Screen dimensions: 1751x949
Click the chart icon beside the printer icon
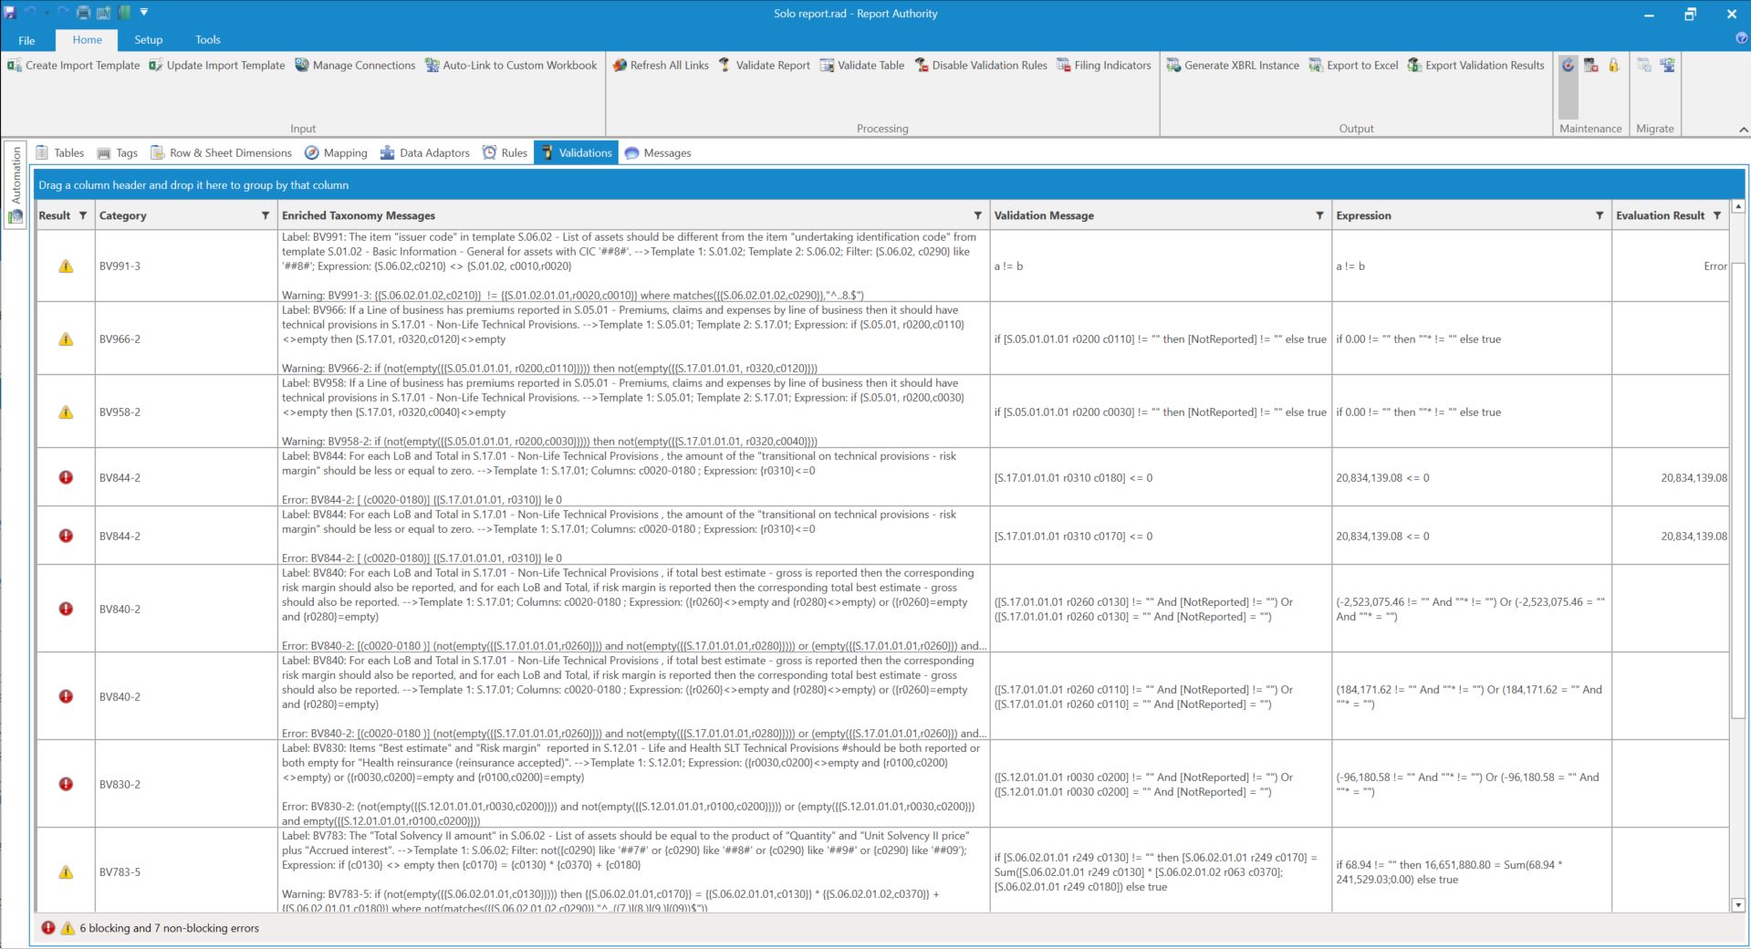(x=103, y=13)
